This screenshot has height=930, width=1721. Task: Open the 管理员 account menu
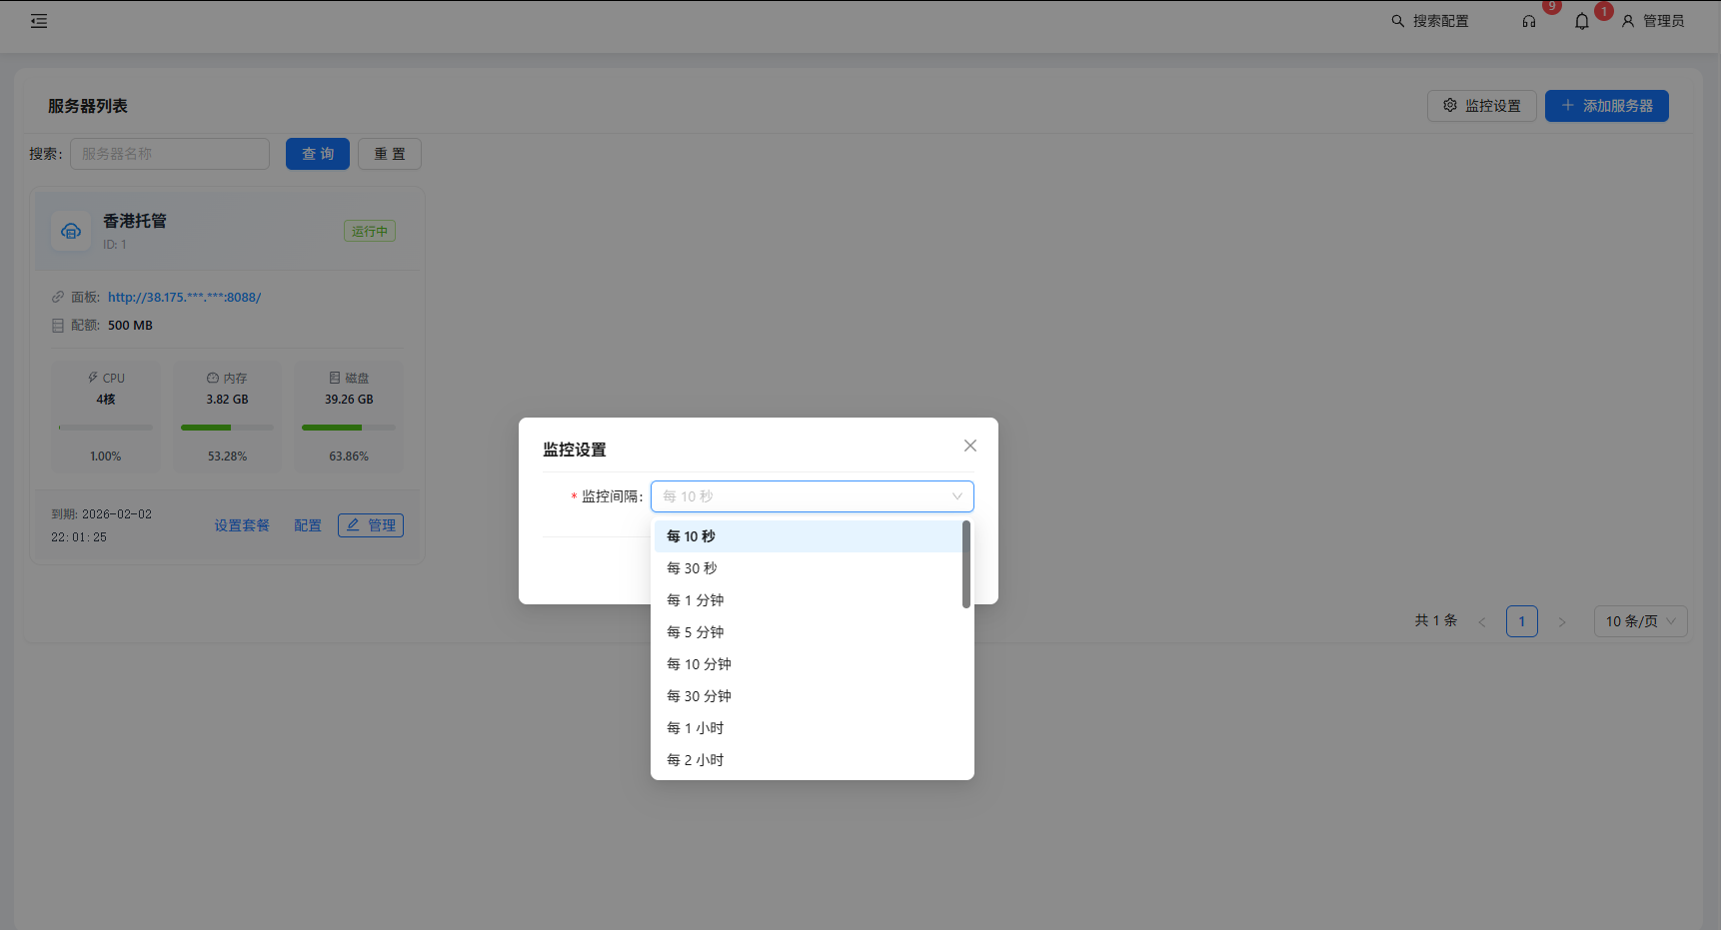1661,21
